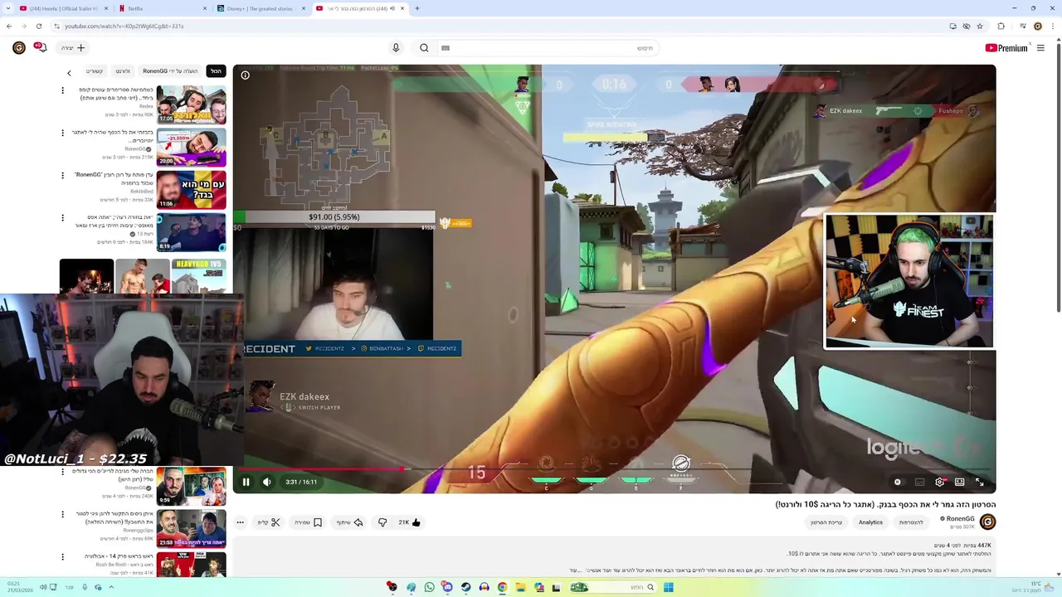Screen dimensions: 1062x597
Task: Switch the player to theater mode
Action: (959, 482)
